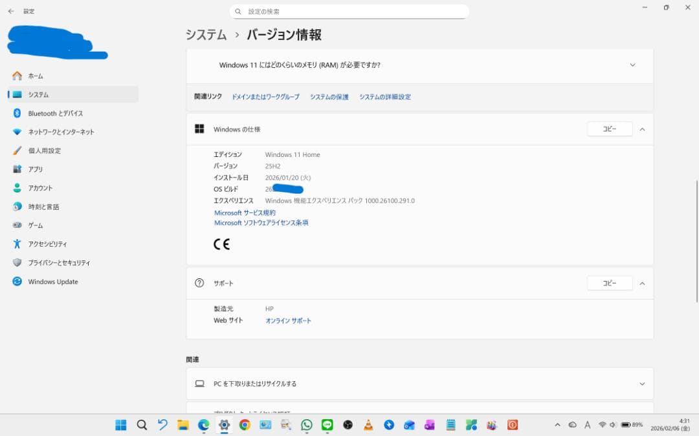Launch LINE from the taskbar
The height and width of the screenshot is (436, 699).
(327, 425)
